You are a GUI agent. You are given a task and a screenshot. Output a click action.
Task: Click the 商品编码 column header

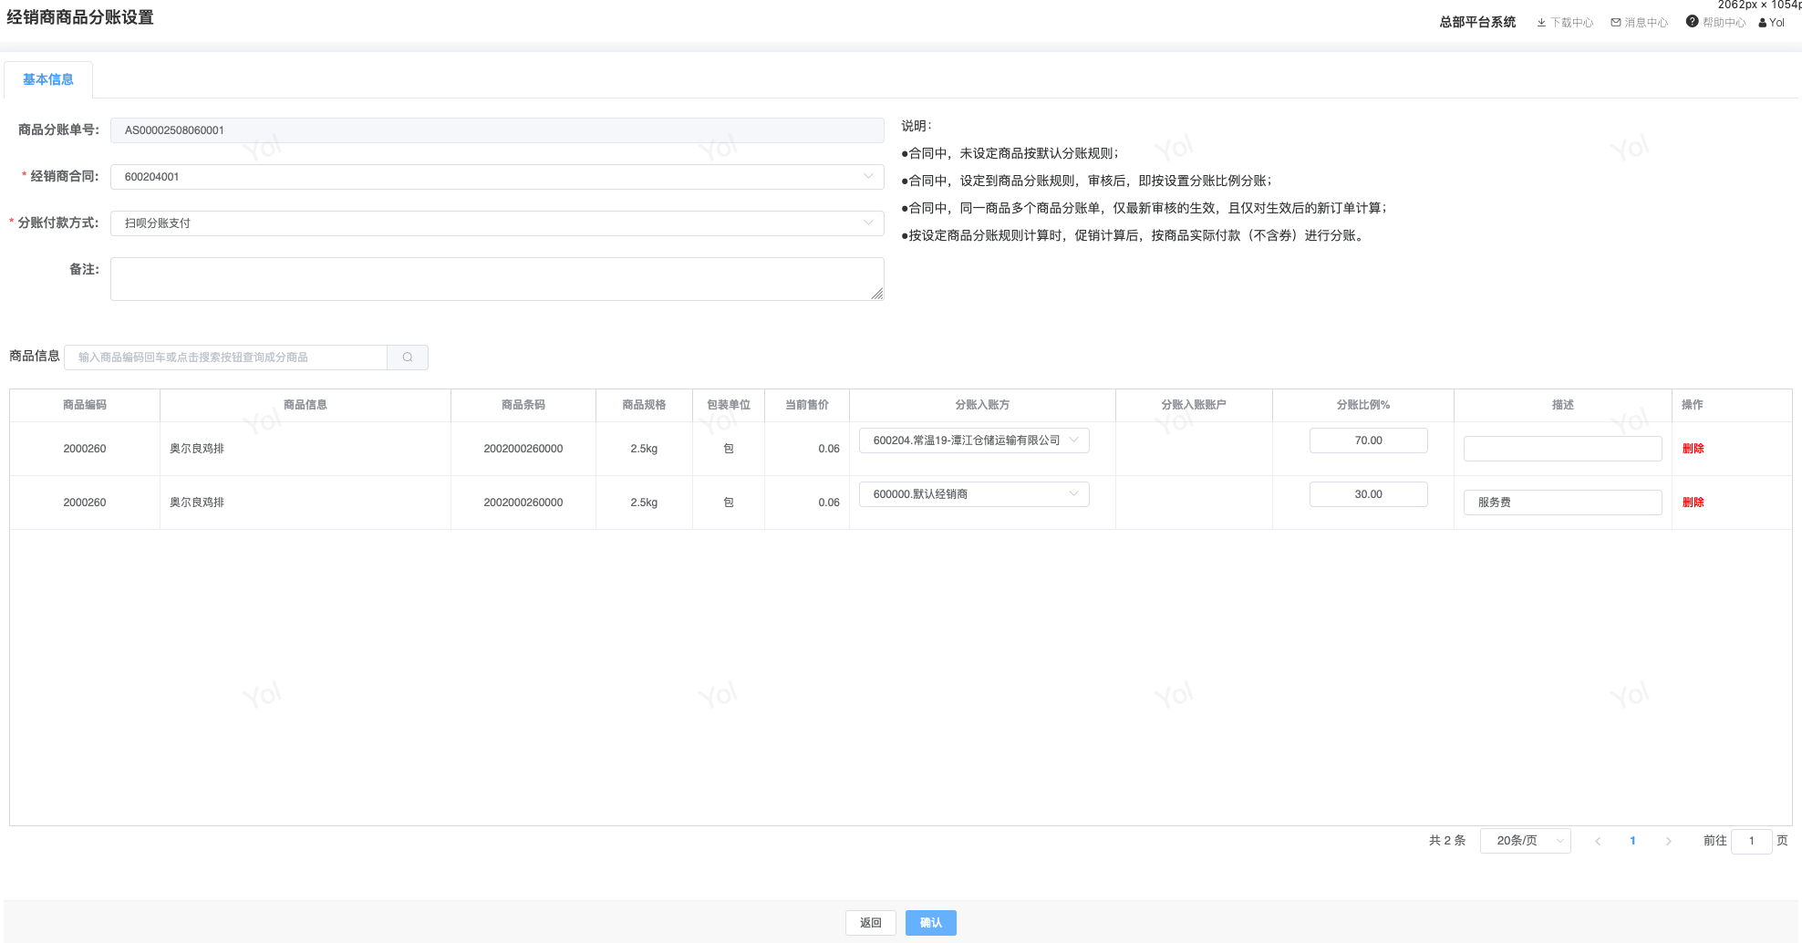(85, 405)
